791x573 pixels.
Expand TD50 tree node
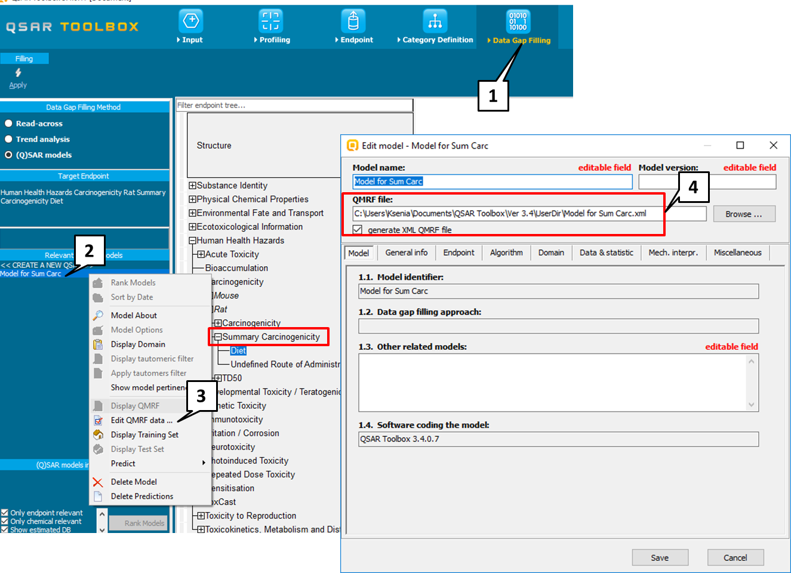coord(218,378)
